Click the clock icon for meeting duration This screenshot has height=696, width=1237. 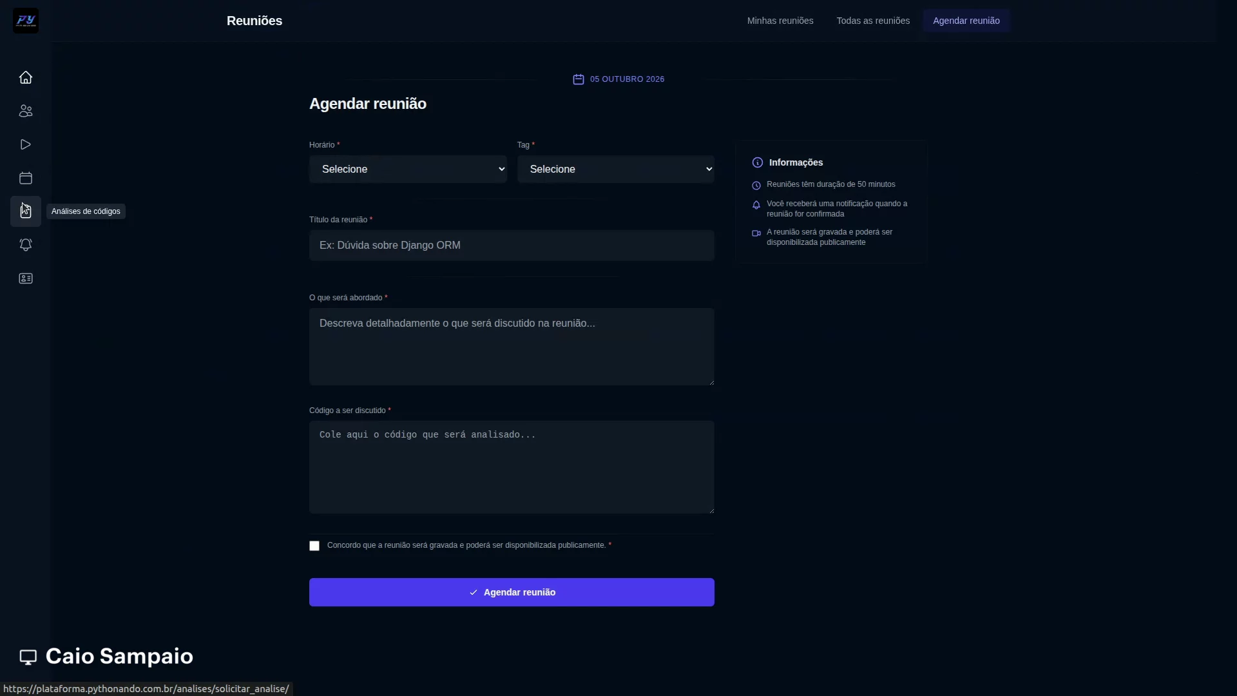pyautogui.click(x=756, y=186)
